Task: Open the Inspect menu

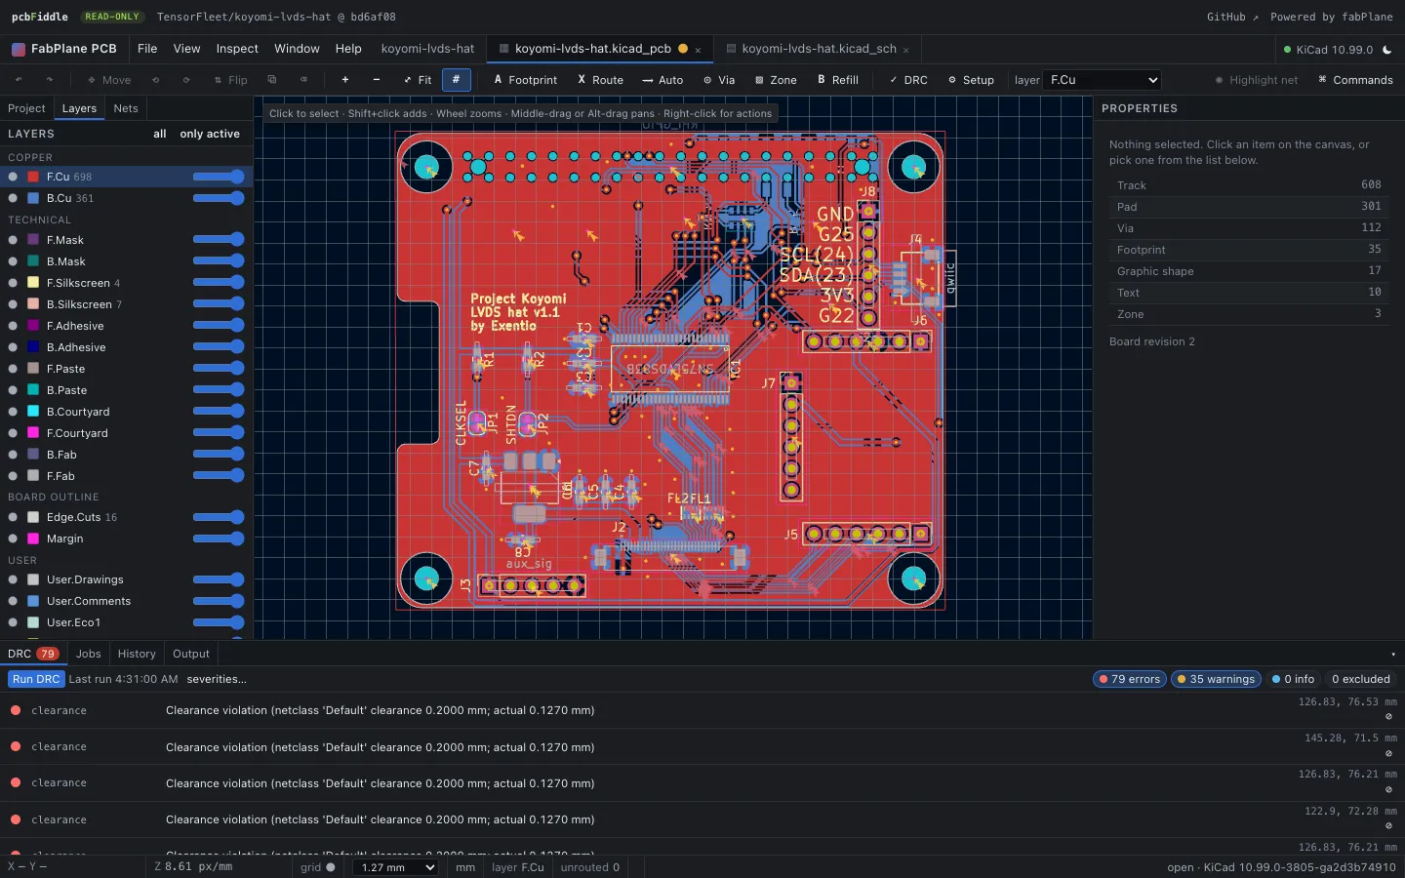Action: 237,49
